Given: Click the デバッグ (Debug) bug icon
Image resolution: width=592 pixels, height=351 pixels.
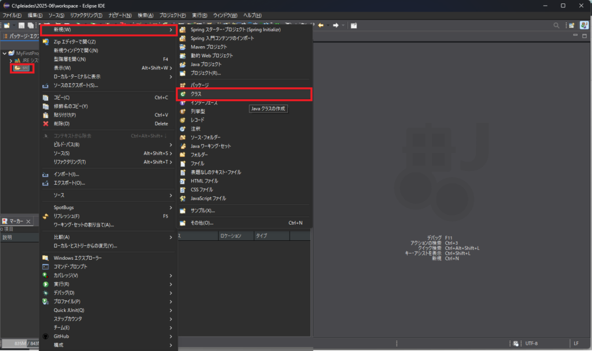Looking at the screenshot, I should pyautogui.click(x=46, y=293).
